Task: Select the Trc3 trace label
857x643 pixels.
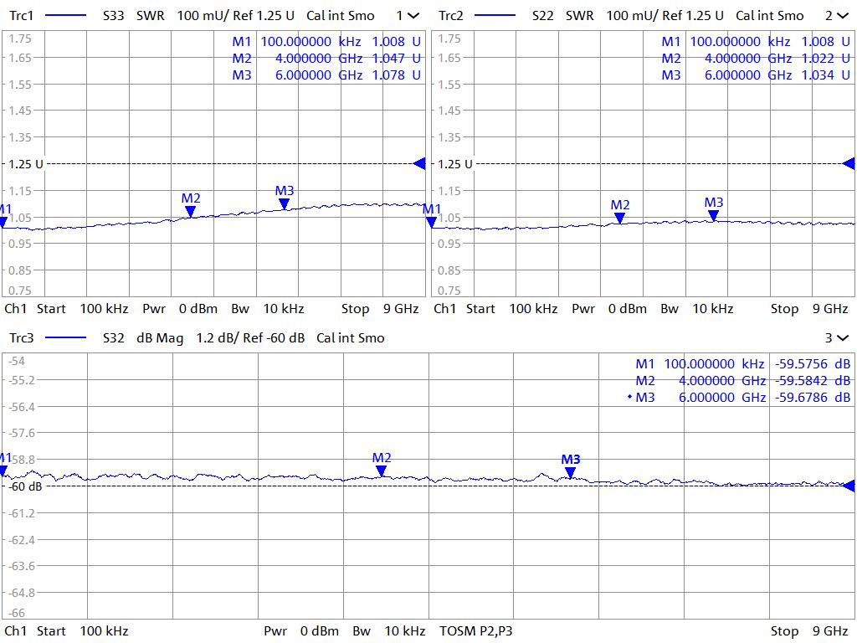Action: tap(22, 338)
